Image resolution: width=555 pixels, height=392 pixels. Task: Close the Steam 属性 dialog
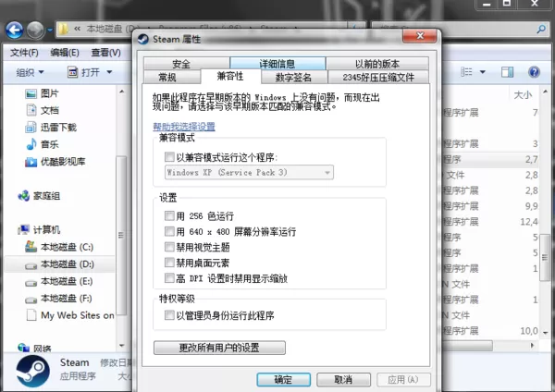pyautogui.click(x=420, y=35)
